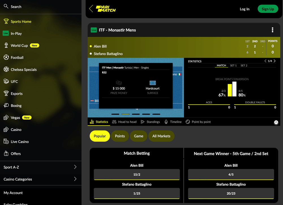Open the Point by point tab
The width and height of the screenshot is (283, 205).
pos(198,122)
